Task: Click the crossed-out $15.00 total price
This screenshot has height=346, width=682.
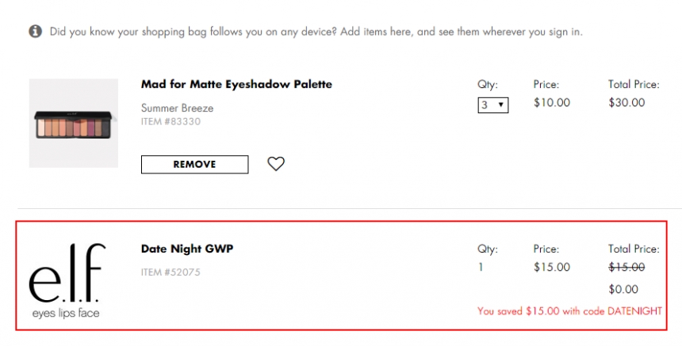Action: point(626,267)
